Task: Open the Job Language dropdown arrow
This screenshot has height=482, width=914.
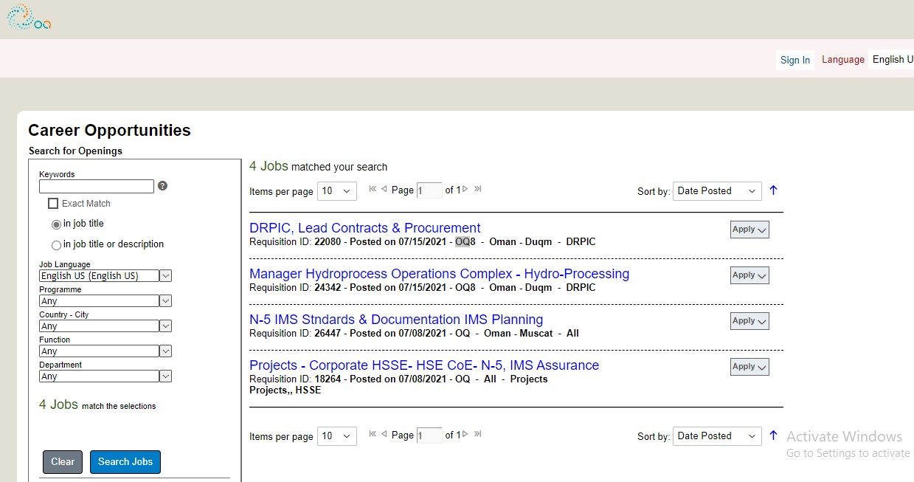Action: tap(166, 276)
